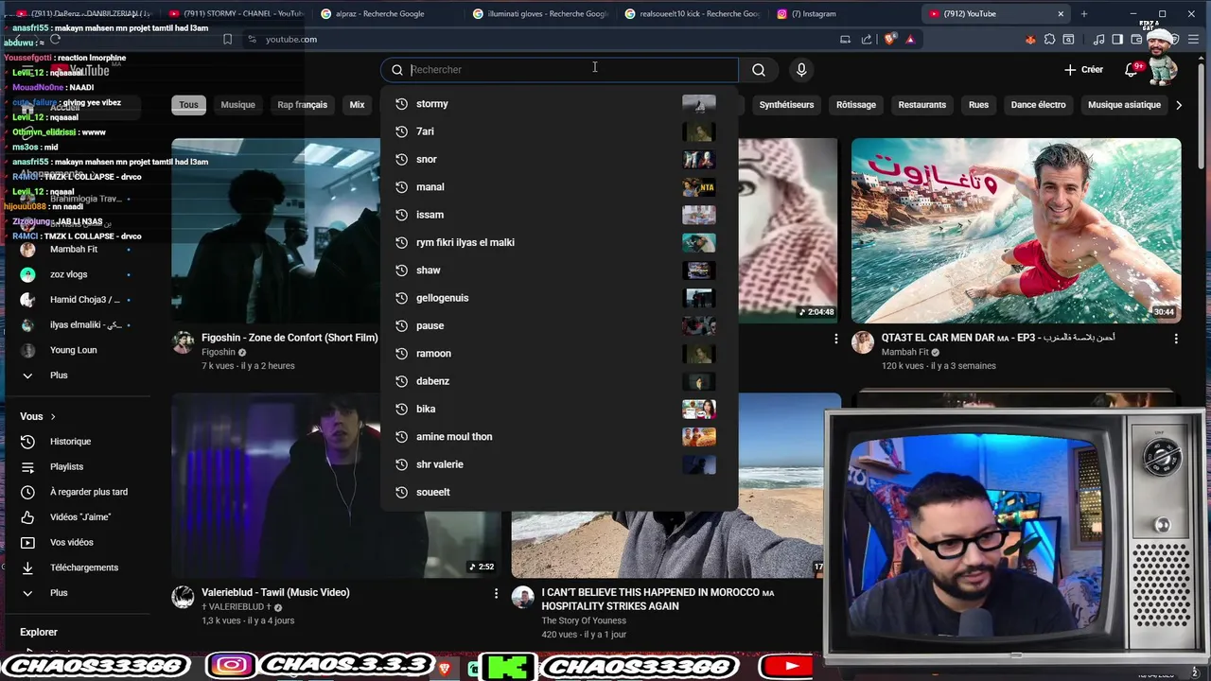
Task: Select the 'shaw' suggestion
Action: [559, 271]
